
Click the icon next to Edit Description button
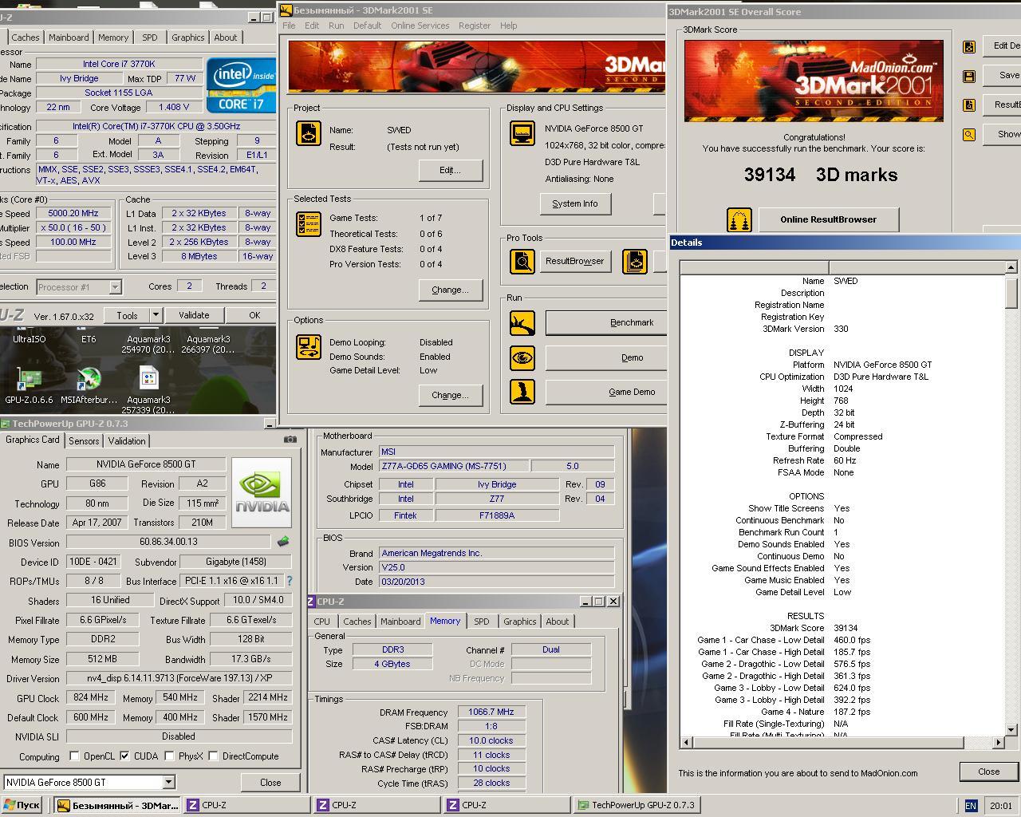pyautogui.click(x=969, y=47)
